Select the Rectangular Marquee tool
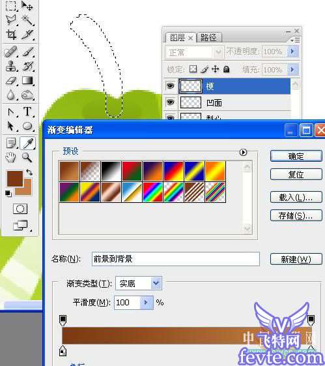 tap(11, 6)
